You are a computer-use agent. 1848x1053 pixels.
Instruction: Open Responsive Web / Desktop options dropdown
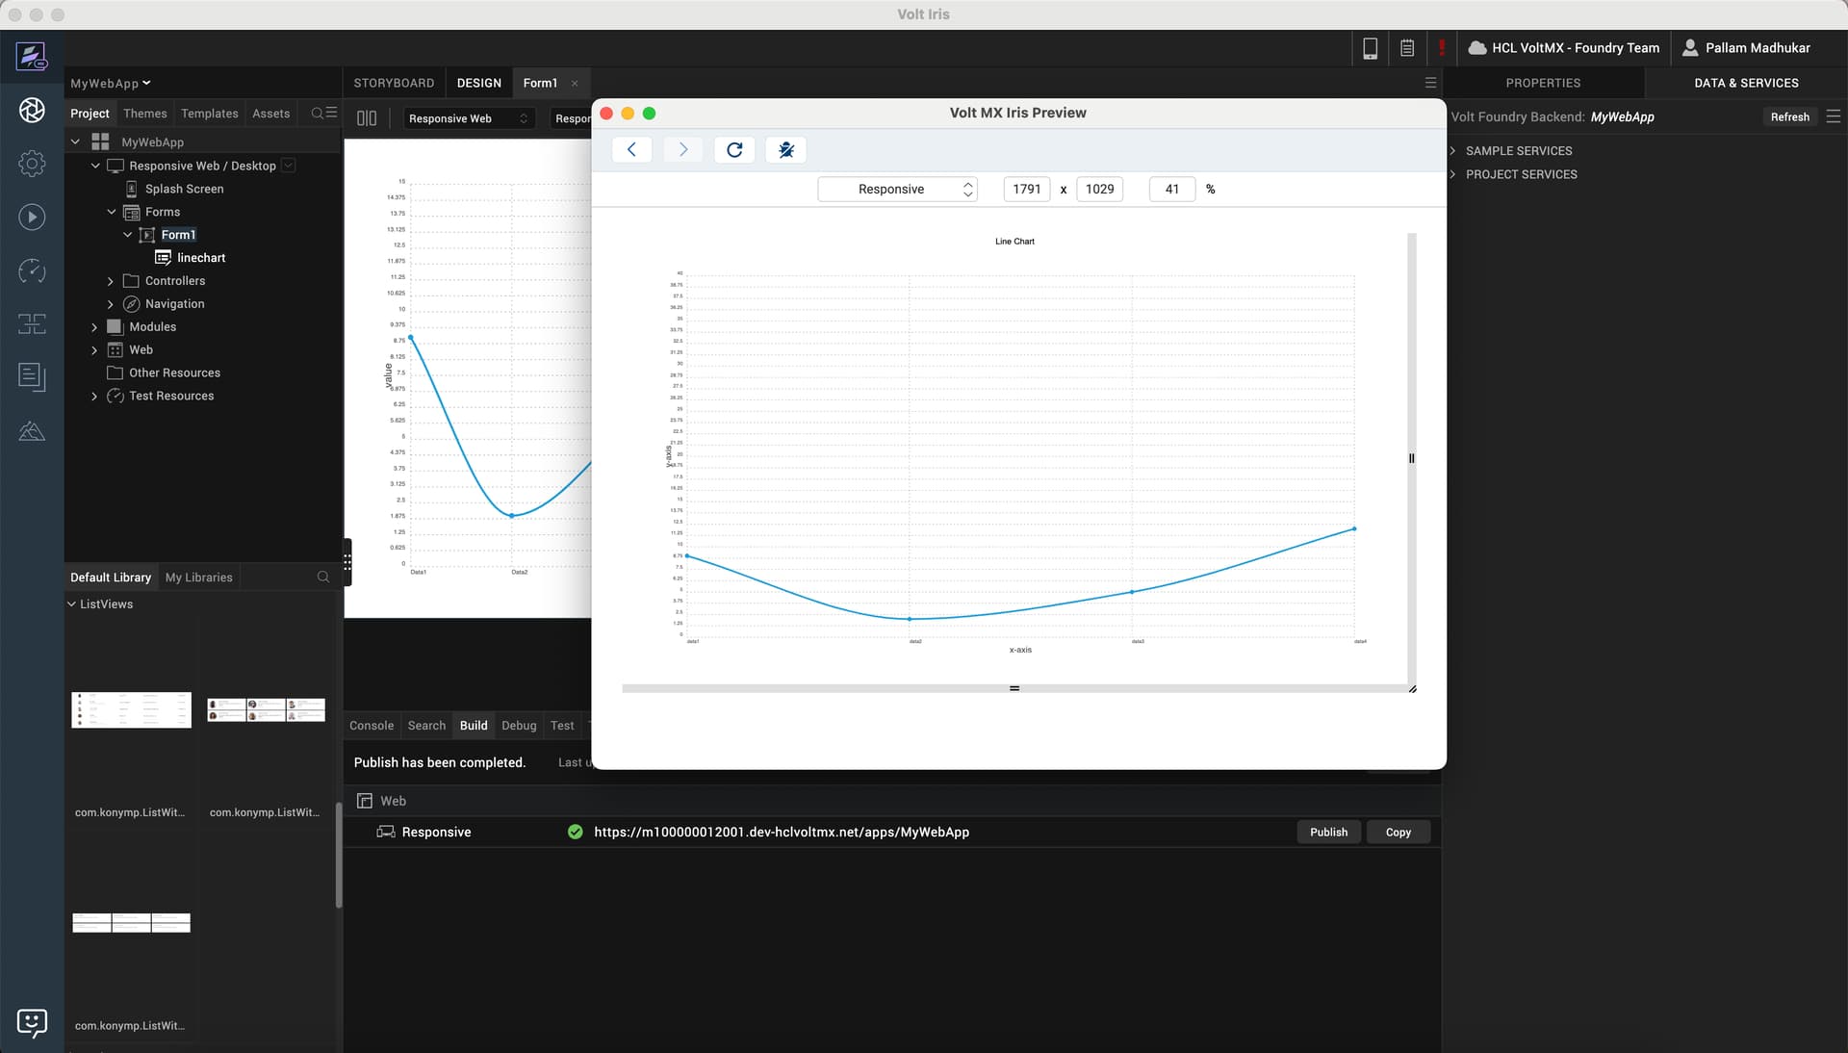(288, 166)
